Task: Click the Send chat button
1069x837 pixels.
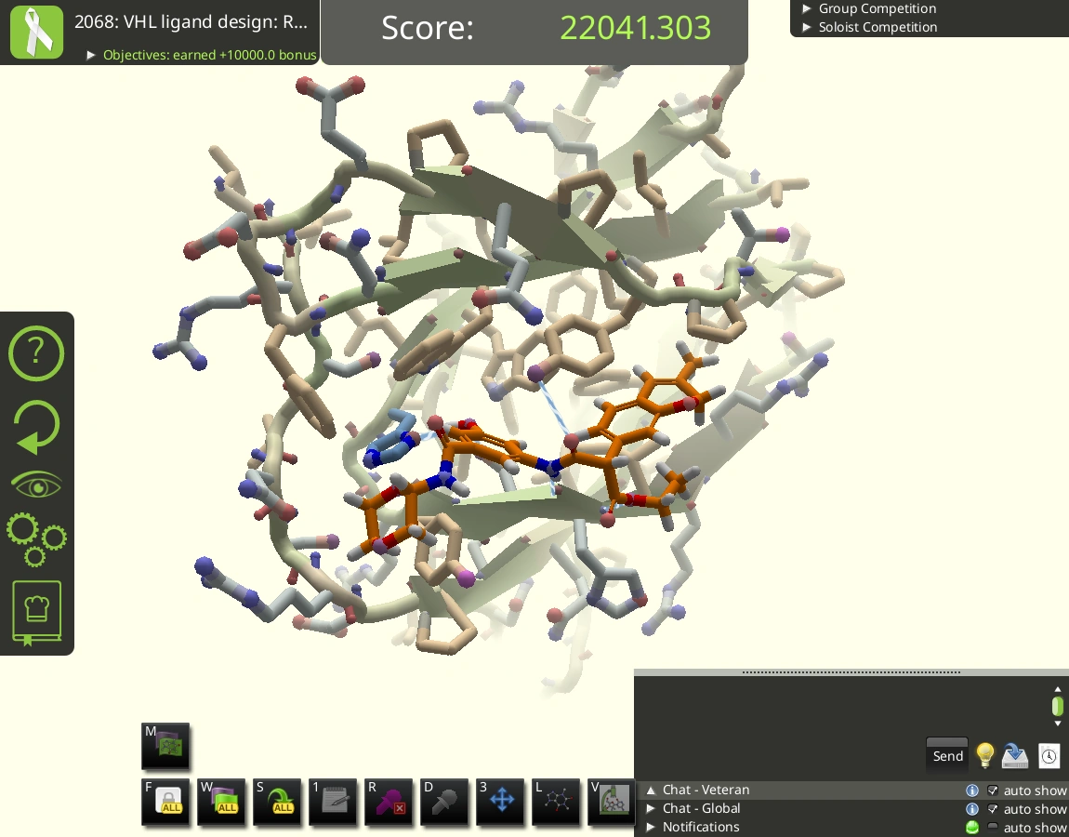Action: tap(947, 755)
